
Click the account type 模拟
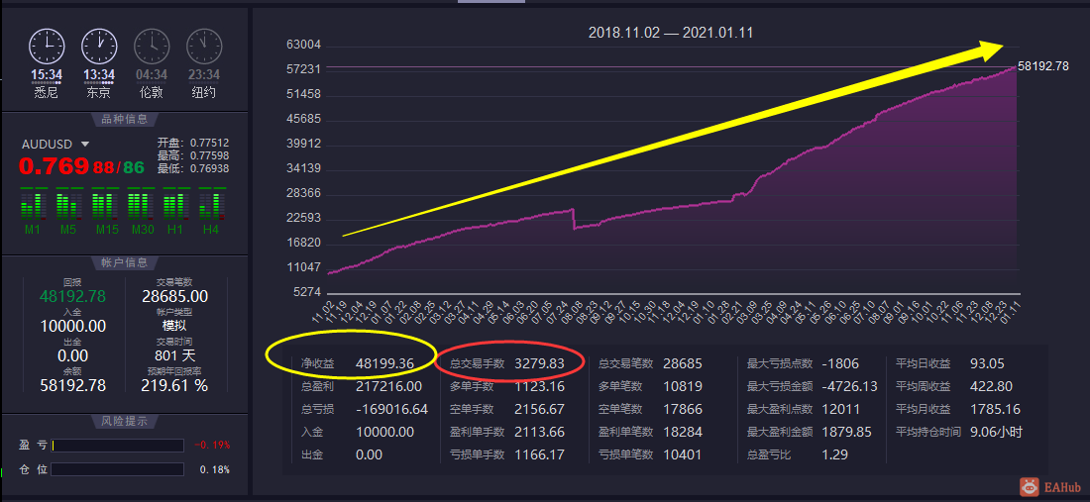(175, 326)
